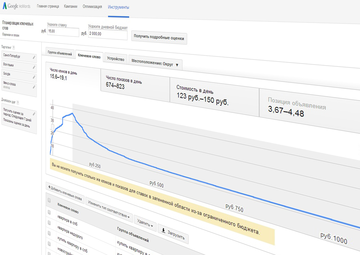Check the box for keyword квартира в спб

(49, 213)
